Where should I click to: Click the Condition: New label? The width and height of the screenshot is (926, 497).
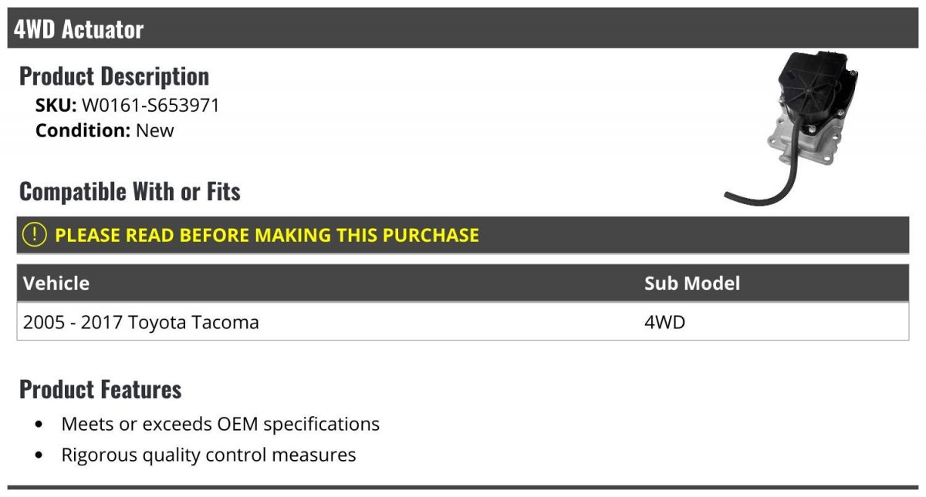coord(105,130)
